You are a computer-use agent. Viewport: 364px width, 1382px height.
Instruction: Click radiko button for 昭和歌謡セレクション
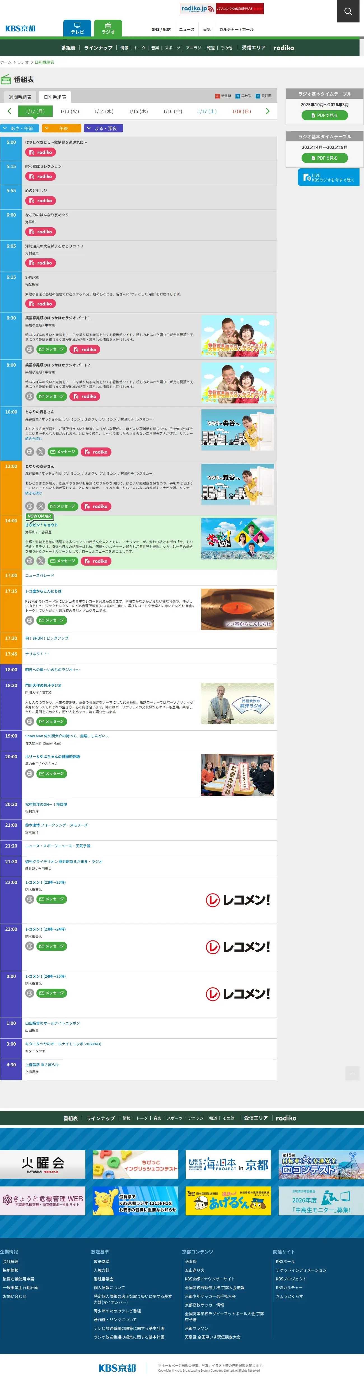[x=41, y=176]
